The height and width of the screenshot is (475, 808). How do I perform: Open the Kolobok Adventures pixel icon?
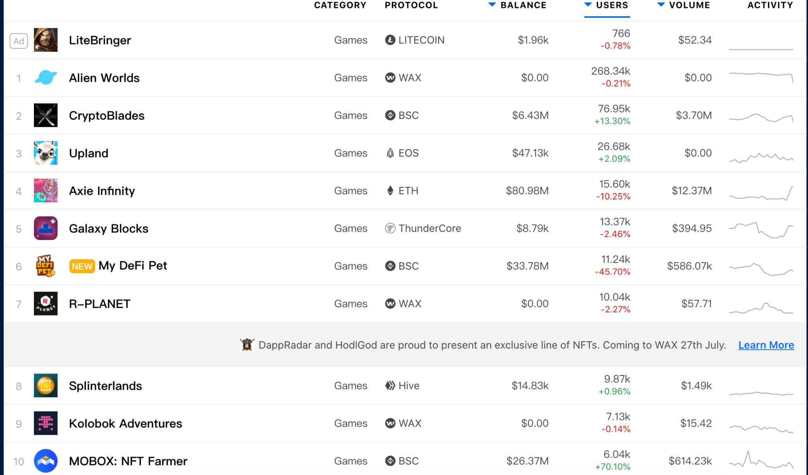click(46, 423)
